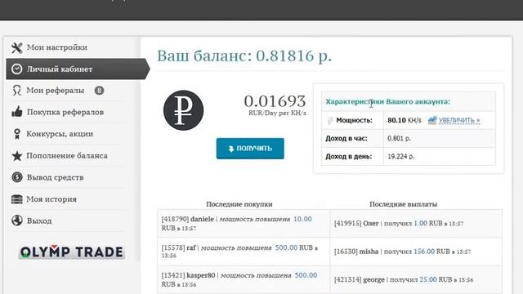Click the referrals icon beside Мои рефералы
Viewport: 523px width, 294px height.
16,91
